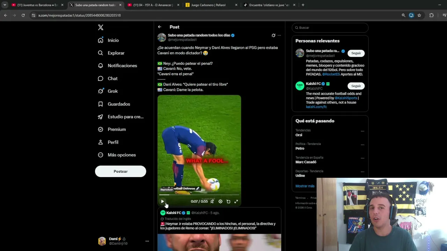Open the Marc Casadó trending topic
The width and height of the screenshot is (447, 251).
(306, 162)
